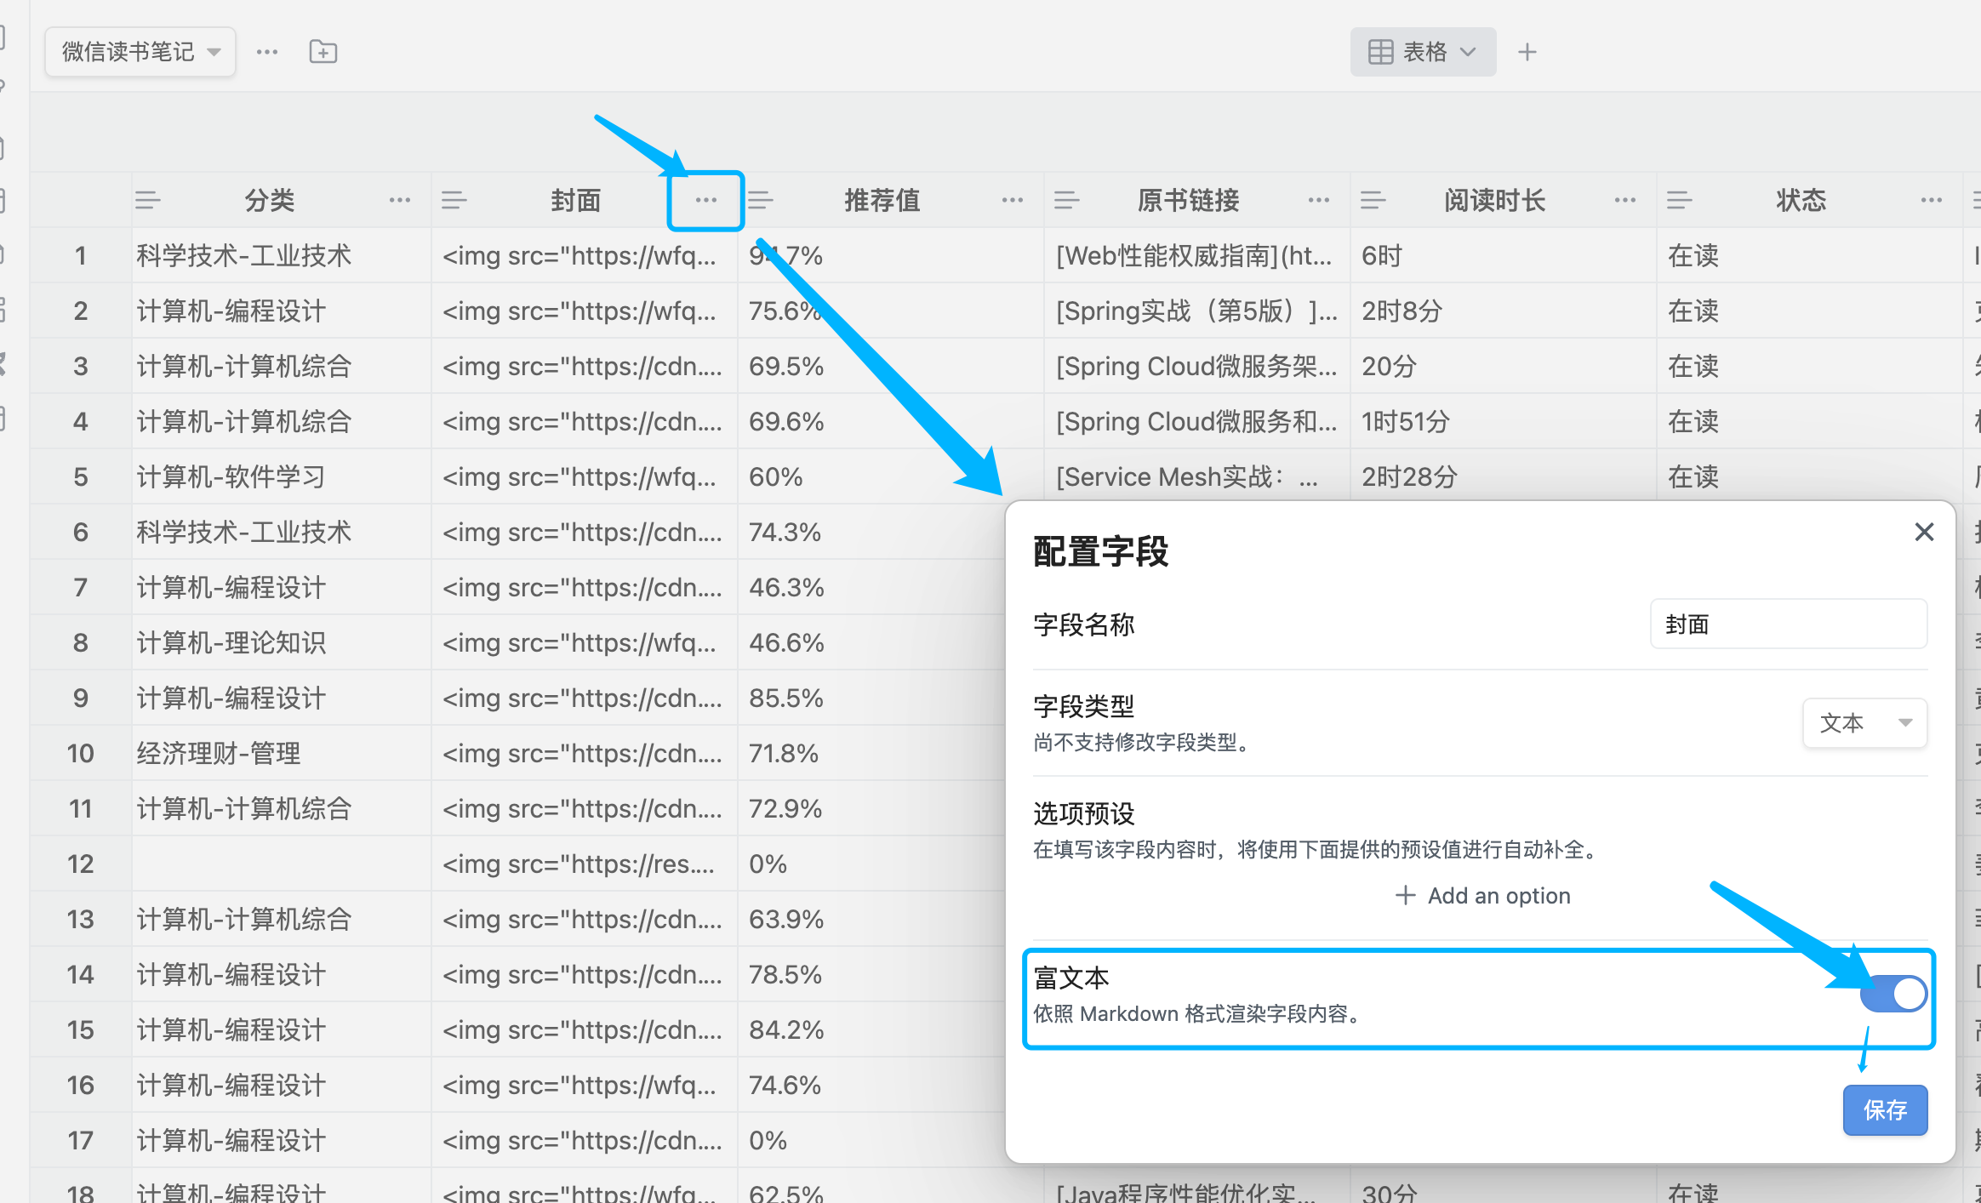Open ellipsis menu beside 微信读书笔记
The height and width of the screenshot is (1203, 1981).
267,52
